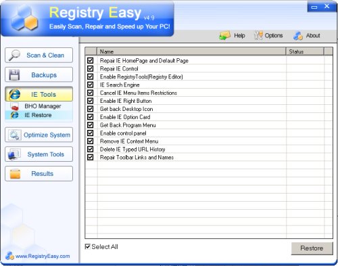This screenshot has width=338, height=266.
Task: Click the small logo beside www.RegistryEasy.com
Action: [x=9, y=256]
